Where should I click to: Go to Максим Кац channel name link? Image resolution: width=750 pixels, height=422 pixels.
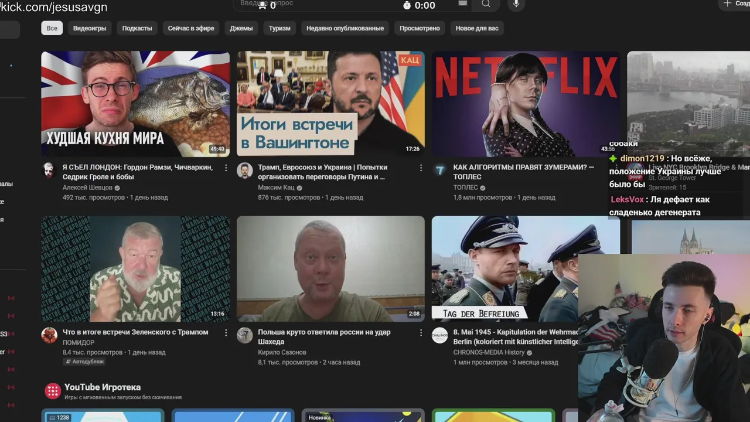(x=276, y=188)
